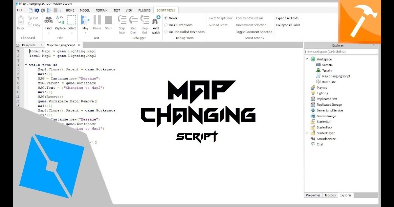Click the ServerStorage icon in Explorer
The height and width of the screenshot is (207, 394).
pos(313,116)
